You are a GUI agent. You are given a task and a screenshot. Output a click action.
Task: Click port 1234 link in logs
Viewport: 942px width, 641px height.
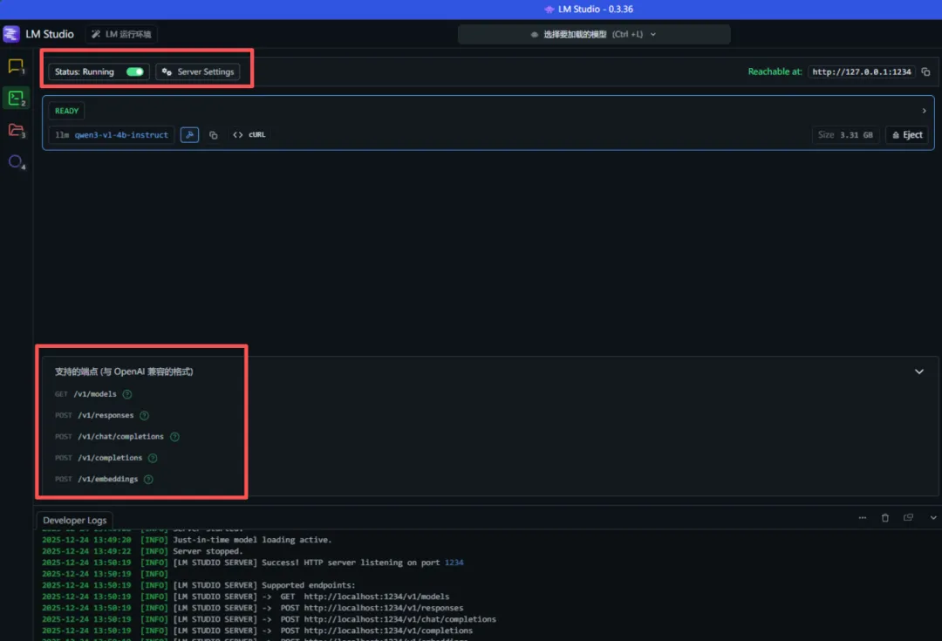pos(454,563)
